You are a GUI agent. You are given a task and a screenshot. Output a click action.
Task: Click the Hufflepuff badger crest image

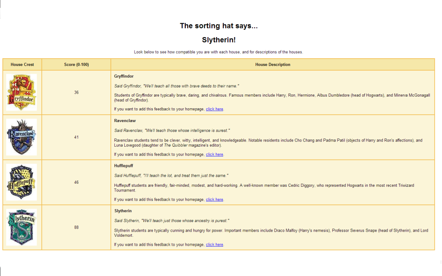[22, 182]
